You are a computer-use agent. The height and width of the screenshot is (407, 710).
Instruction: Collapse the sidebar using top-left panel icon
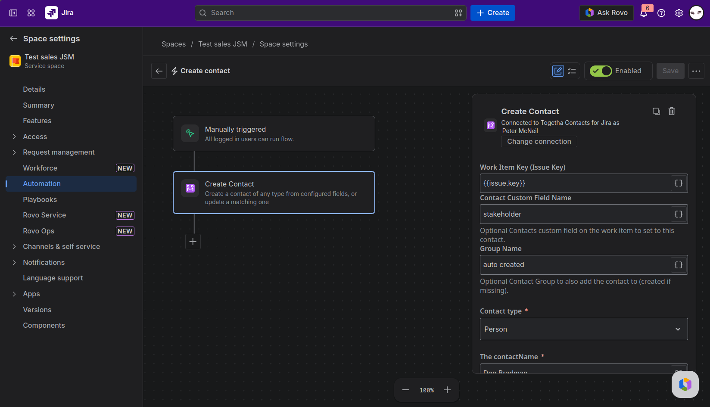point(13,13)
